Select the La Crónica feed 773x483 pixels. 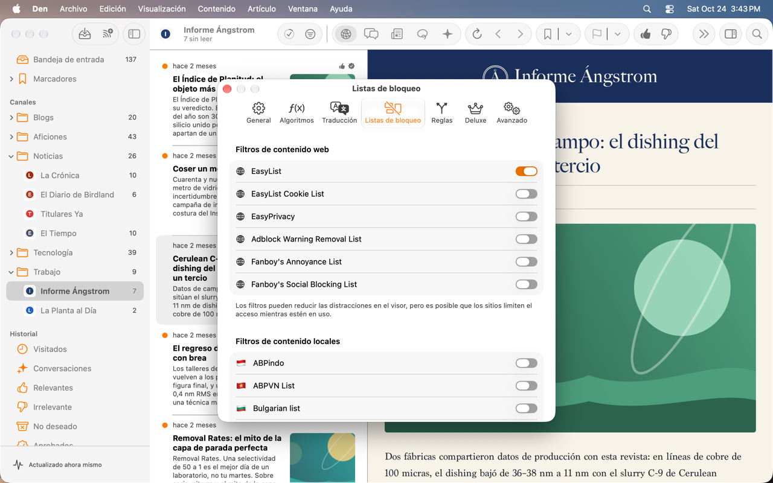click(75, 176)
